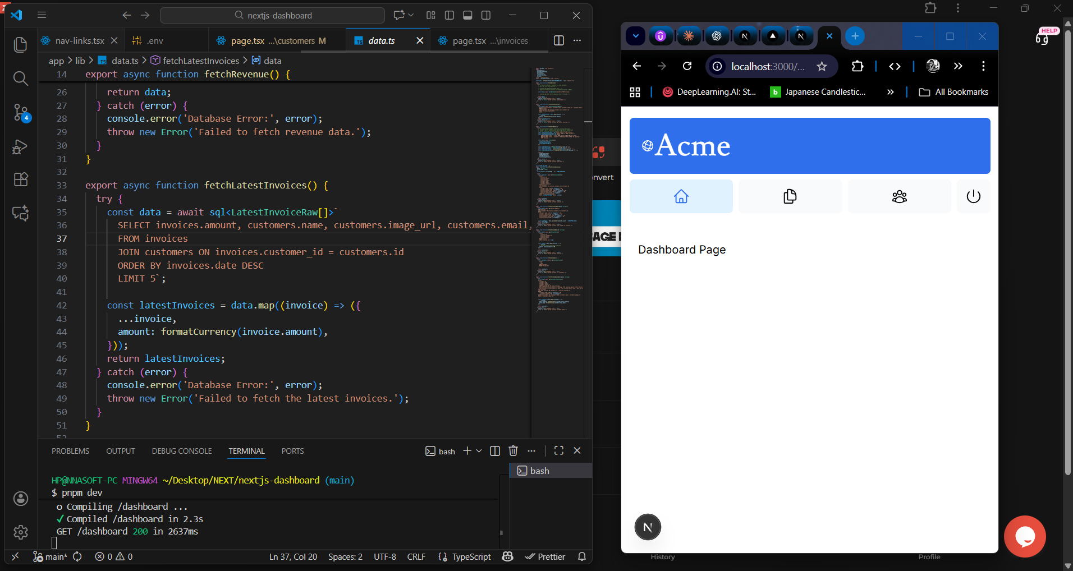This screenshot has height=571, width=1073.
Task: Click the Prettier status bar item
Action: [x=545, y=556]
